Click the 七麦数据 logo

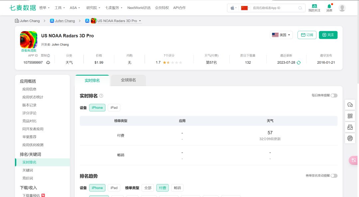click(x=23, y=8)
